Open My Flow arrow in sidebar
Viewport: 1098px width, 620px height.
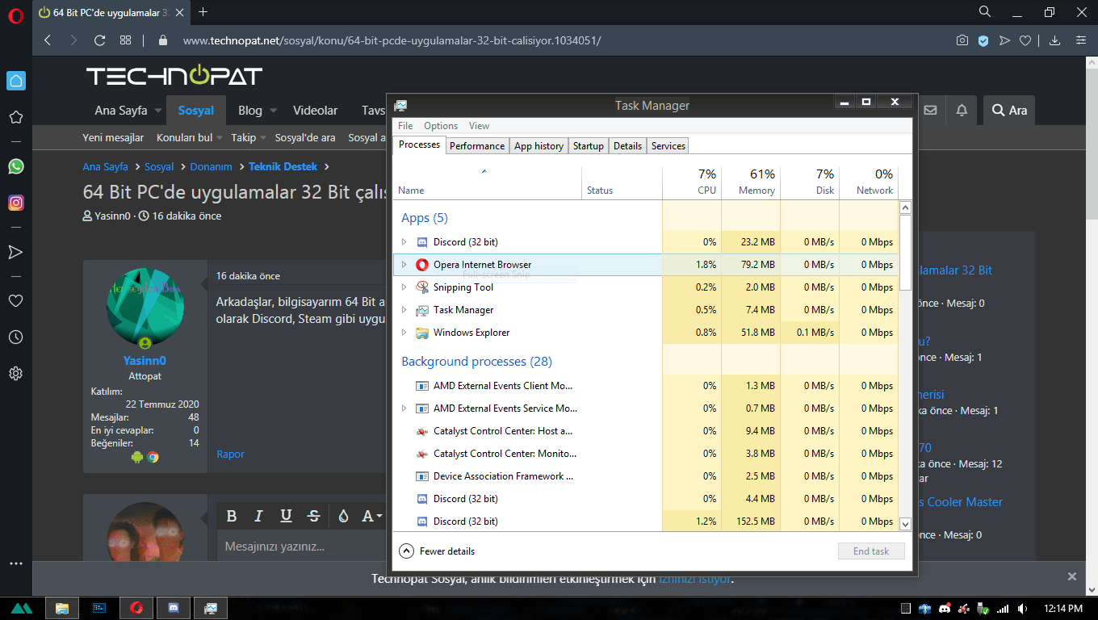tap(15, 252)
